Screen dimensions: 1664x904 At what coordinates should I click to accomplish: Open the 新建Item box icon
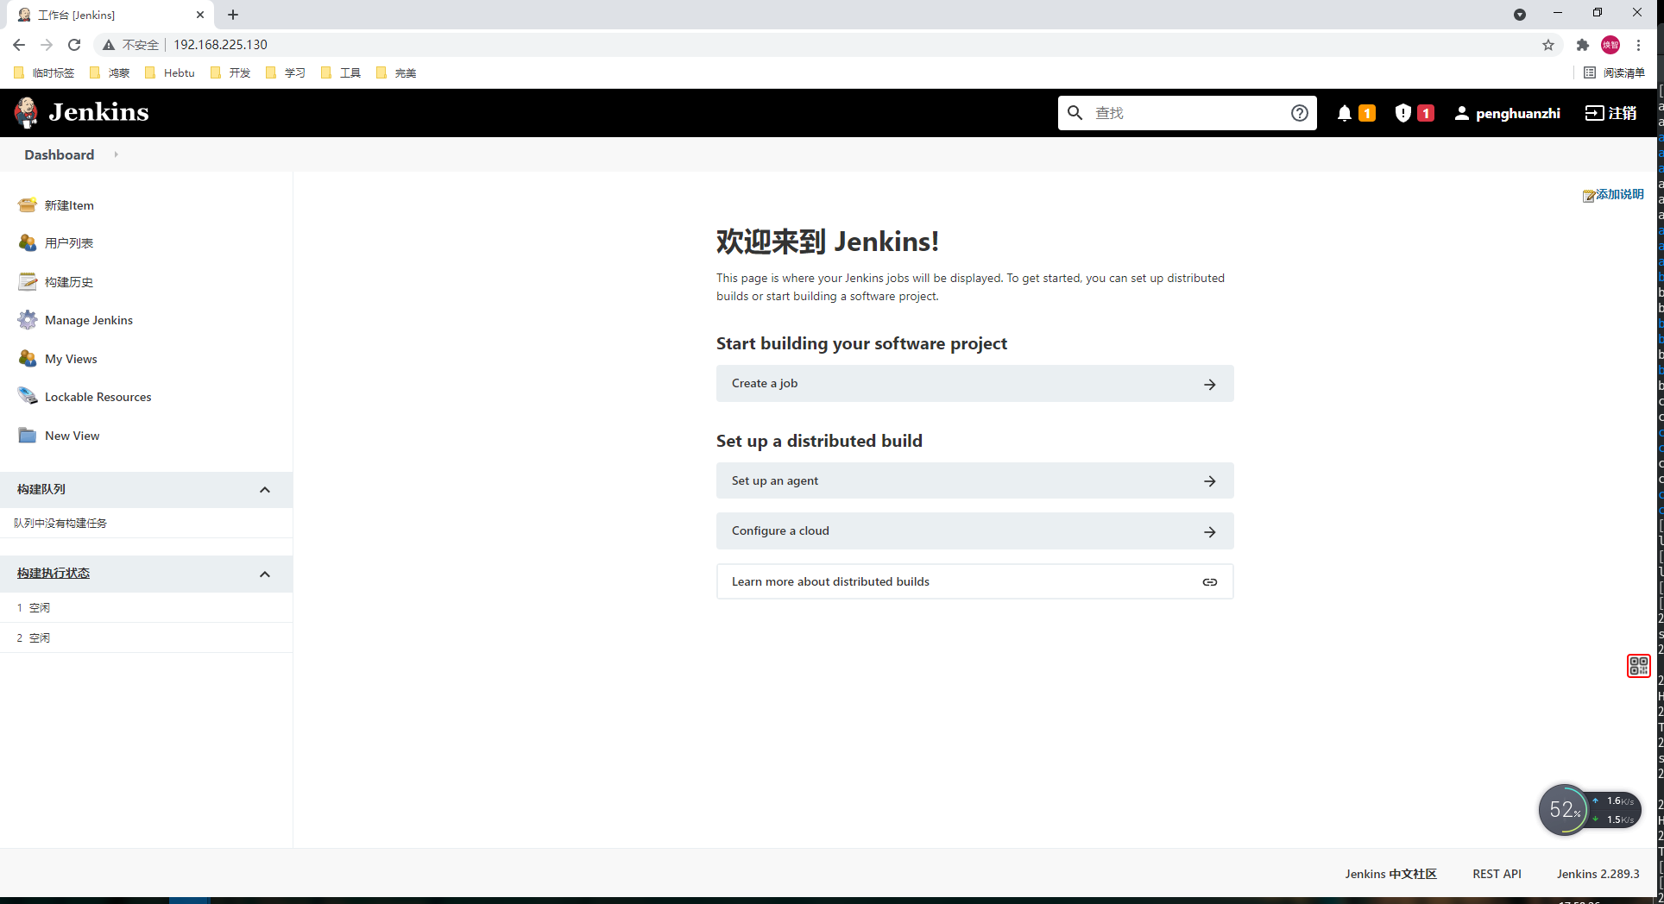pyautogui.click(x=28, y=205)
